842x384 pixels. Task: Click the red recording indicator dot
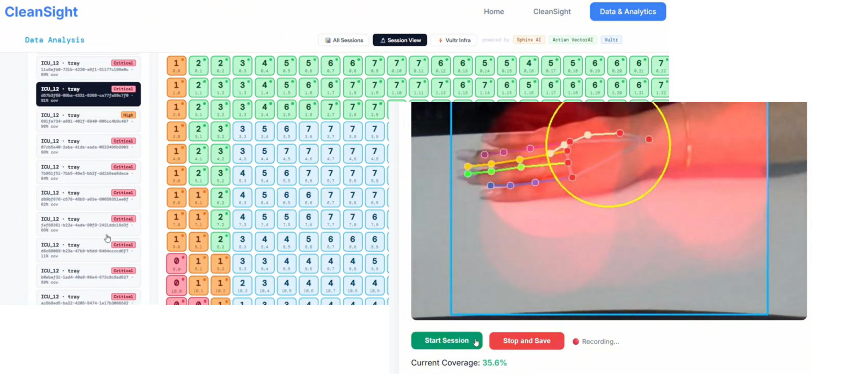click(x=576, y=342)
